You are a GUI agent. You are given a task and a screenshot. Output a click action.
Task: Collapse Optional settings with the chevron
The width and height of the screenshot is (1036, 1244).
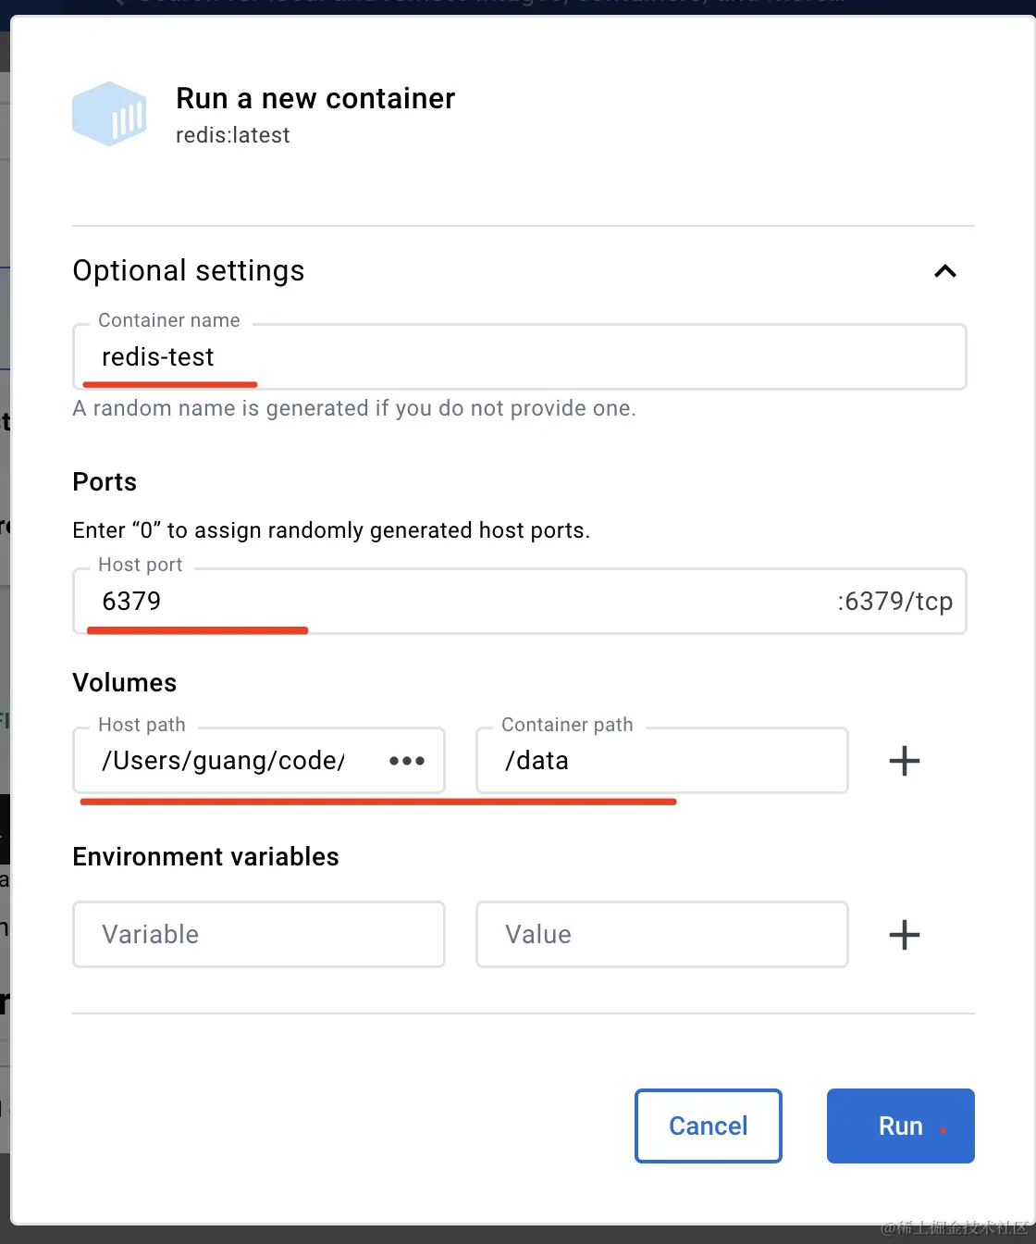pos(944,271)
